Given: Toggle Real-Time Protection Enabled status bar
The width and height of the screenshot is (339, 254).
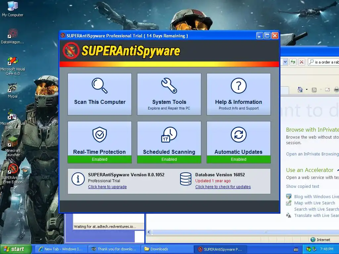Looking at the screenshot, I should pyautogui.click(x=99, y=159).
